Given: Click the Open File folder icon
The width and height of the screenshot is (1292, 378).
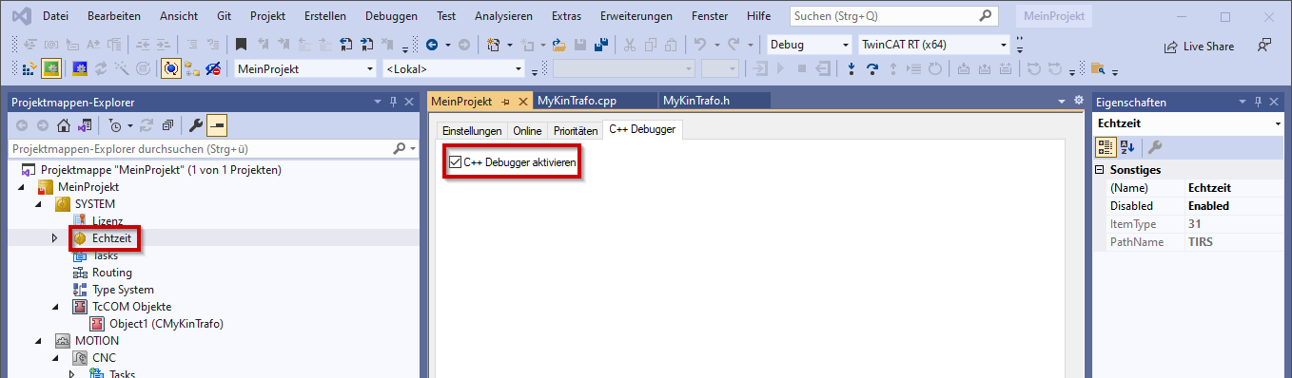Looking at the screenshot, I should (559, 45).
